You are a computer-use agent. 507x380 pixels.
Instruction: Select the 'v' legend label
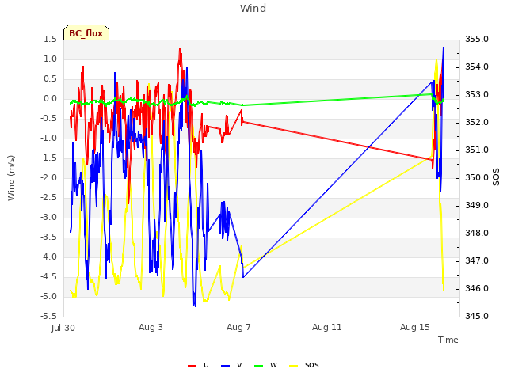click(x=239, y=365)
